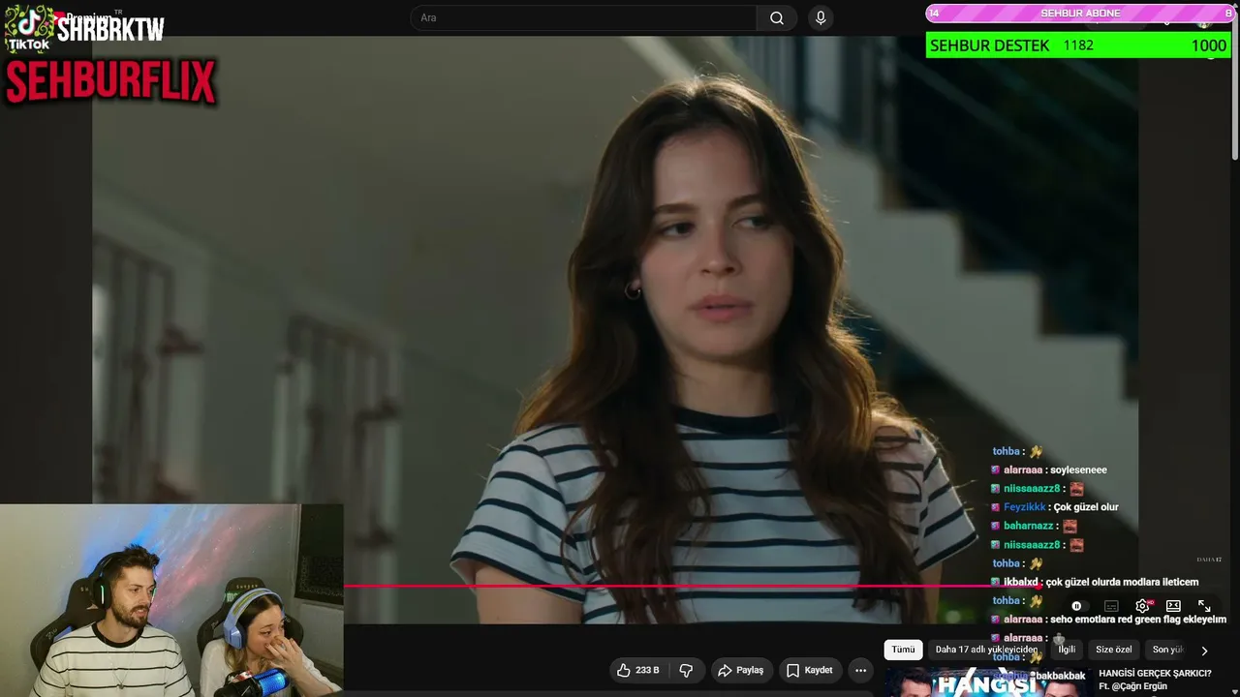This screenshot has height=697, width=1240.
Task: Enter fullscreen with the expand arrows icon
Action: (1204, 606)
